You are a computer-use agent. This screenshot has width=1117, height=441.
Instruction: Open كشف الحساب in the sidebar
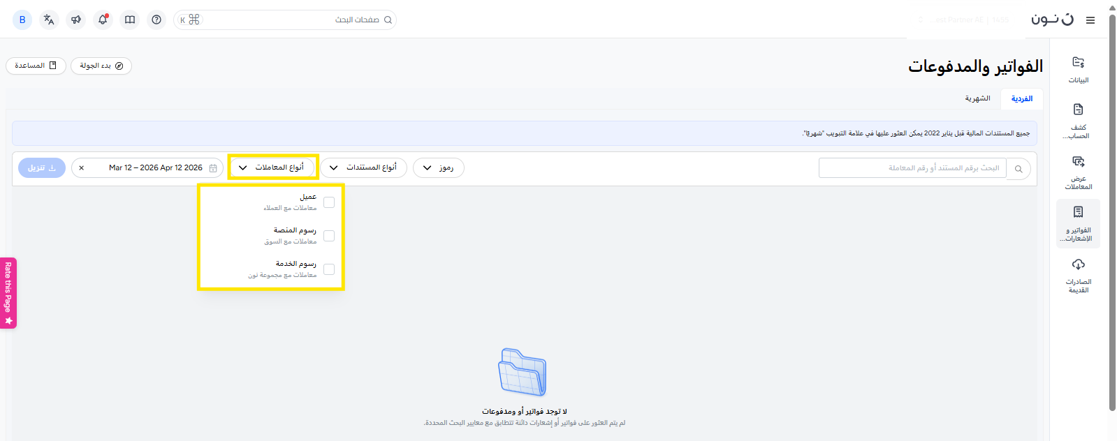coord(1079,121)
